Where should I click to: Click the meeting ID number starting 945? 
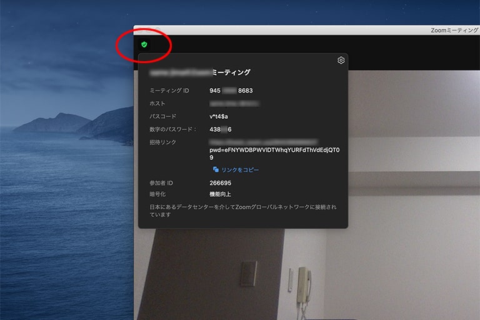point(231,91)
